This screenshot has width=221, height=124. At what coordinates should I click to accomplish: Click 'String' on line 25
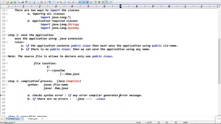73,24
